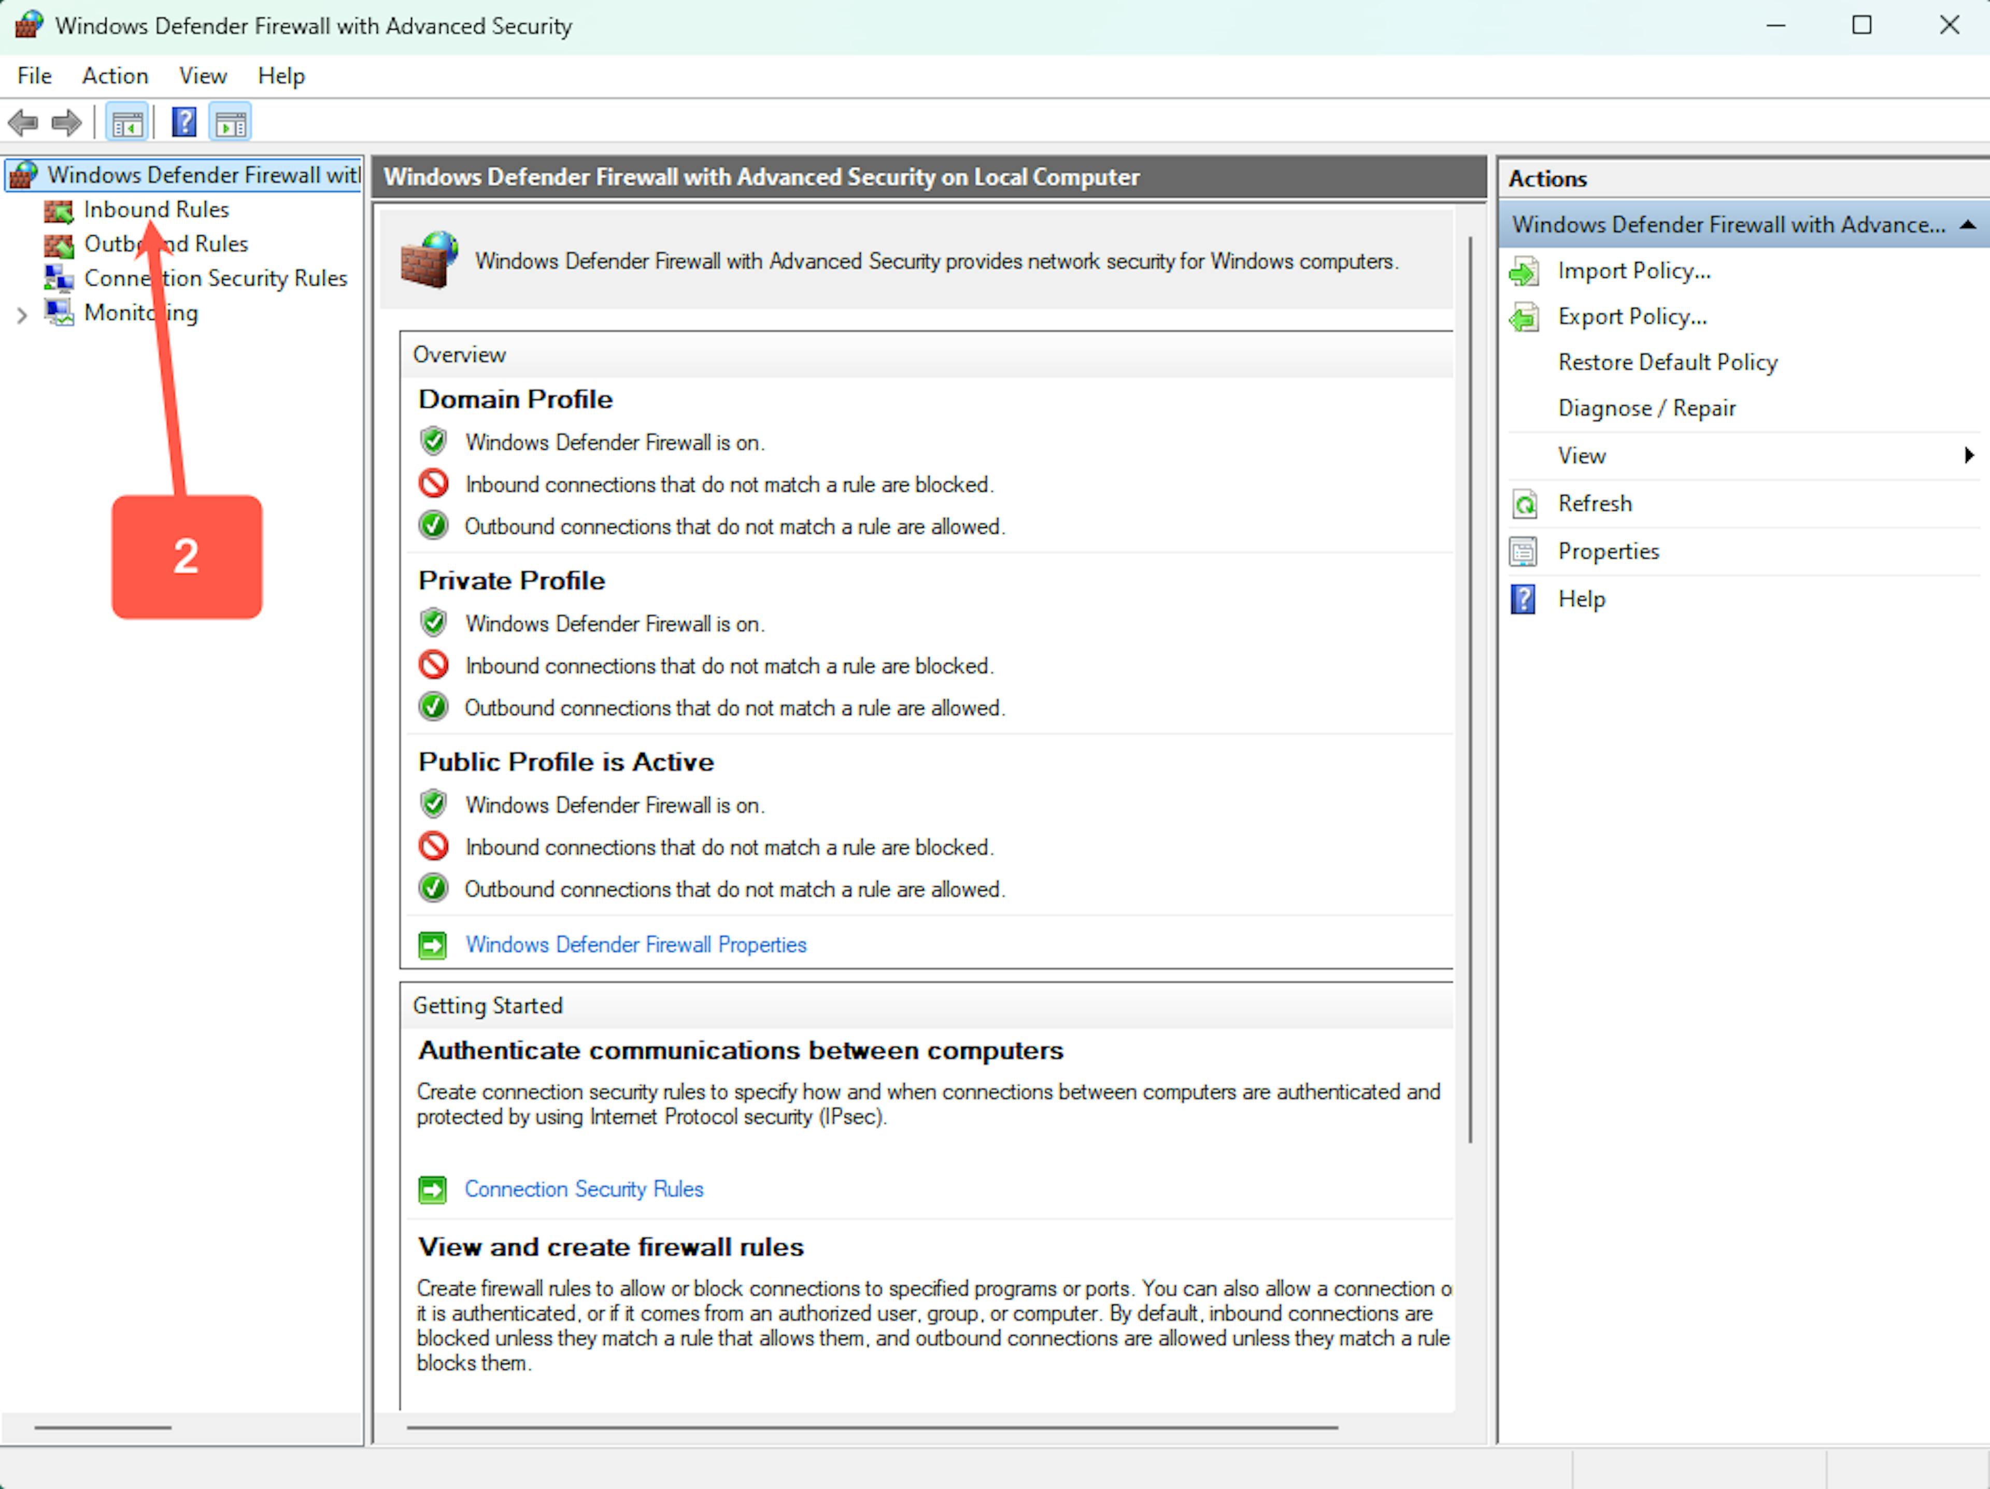Click the Refresh action icon
This screenshot has height=1489, width=1990.
tap(1523, 505)
